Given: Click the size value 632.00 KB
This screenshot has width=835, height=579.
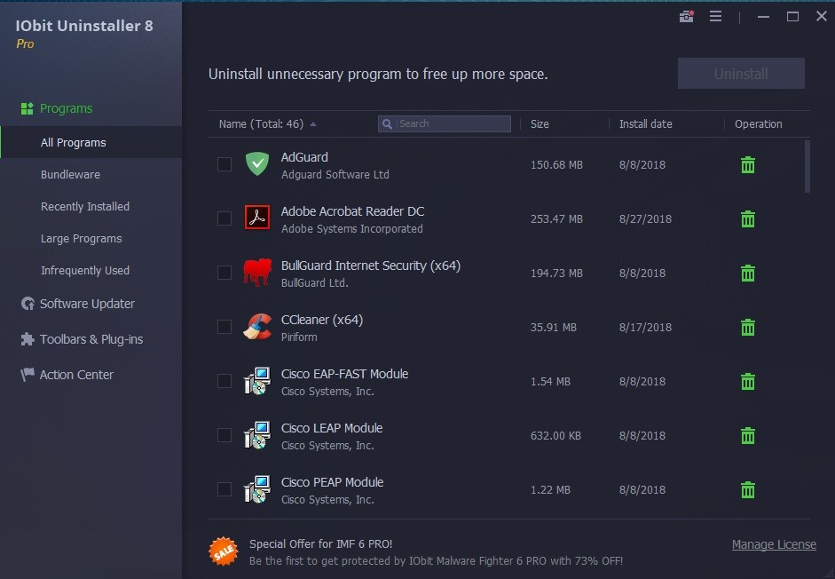Looking at the screenshot, I should [555, 436].
